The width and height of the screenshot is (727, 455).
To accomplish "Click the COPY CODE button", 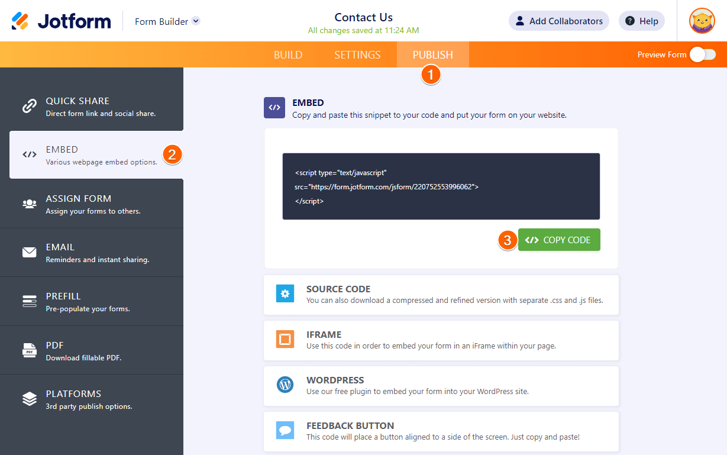I will 559,240.
